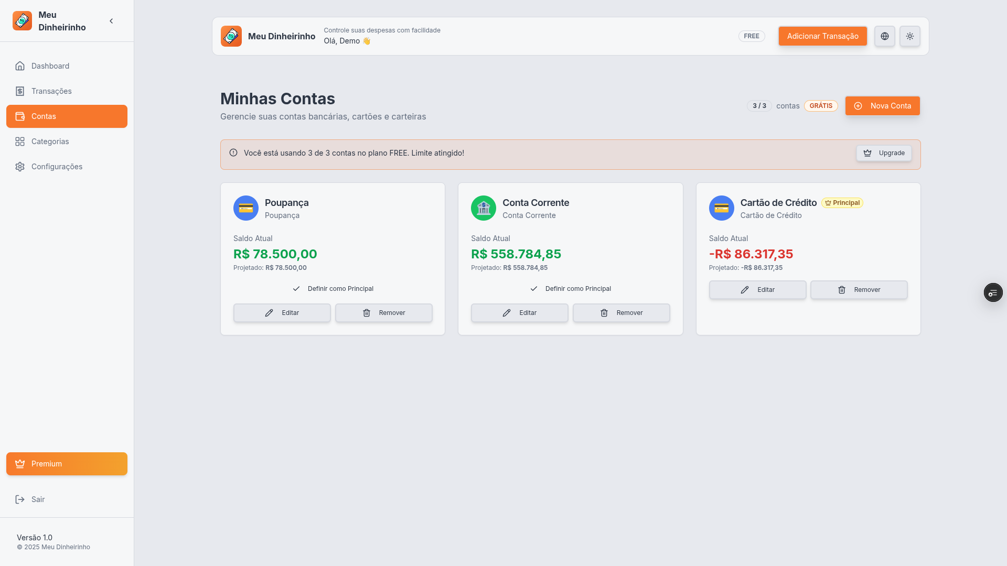
Task: Toggle light/dark theme sun icon
Action: 909,36
